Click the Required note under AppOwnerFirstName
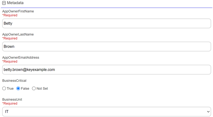Image resolution: width=213 pixels, height=117 pixels. 10,15
